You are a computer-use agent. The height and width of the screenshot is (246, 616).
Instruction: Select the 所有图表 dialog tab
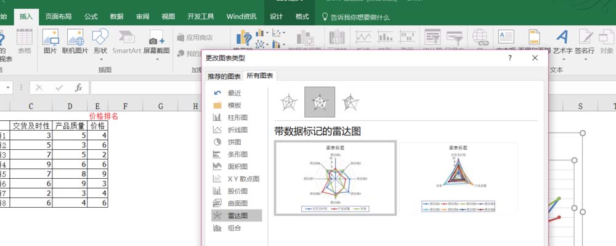(x=260, y=76)
